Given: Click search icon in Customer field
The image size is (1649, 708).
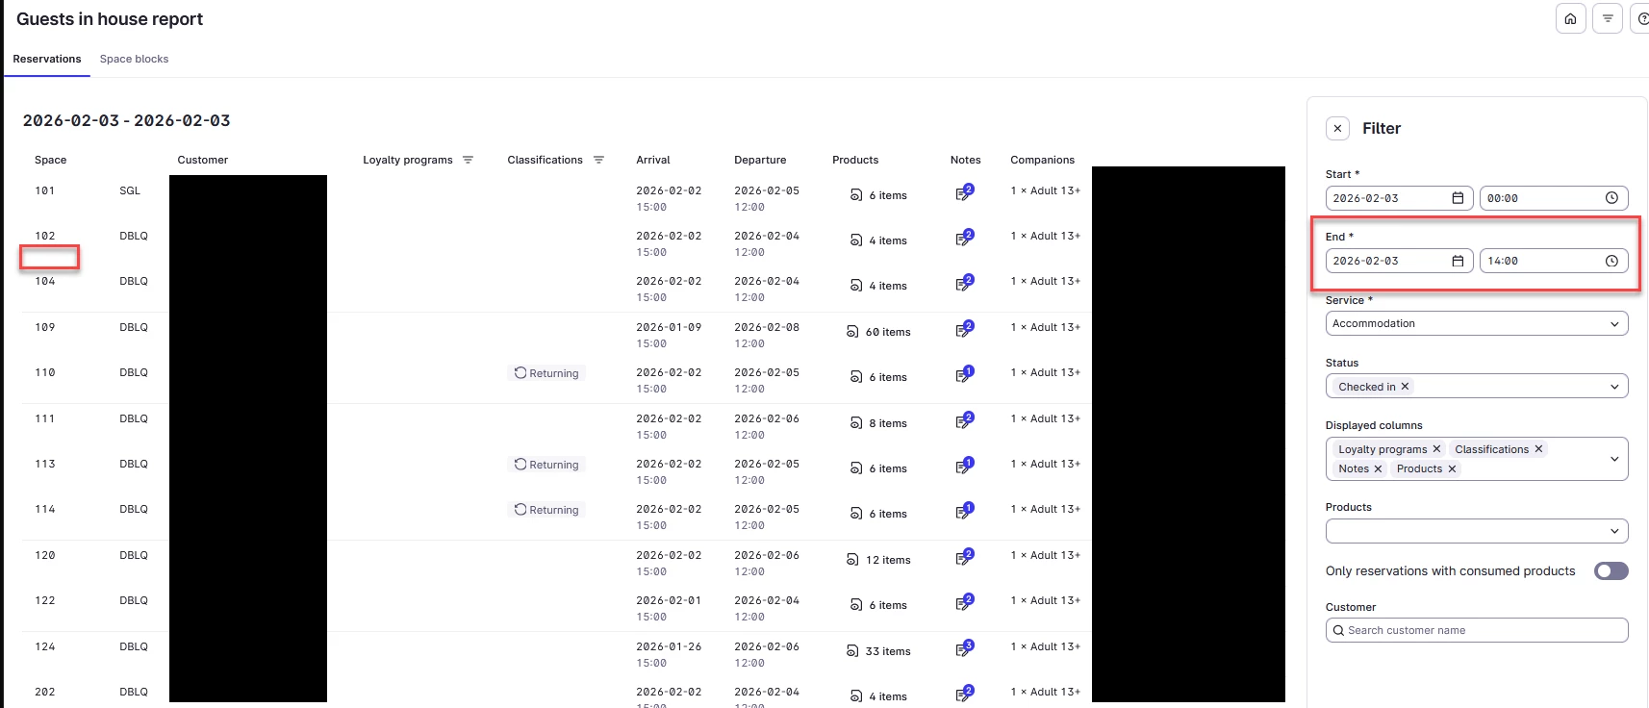Looking at the screenshot, I should (x=1338, y=630).
